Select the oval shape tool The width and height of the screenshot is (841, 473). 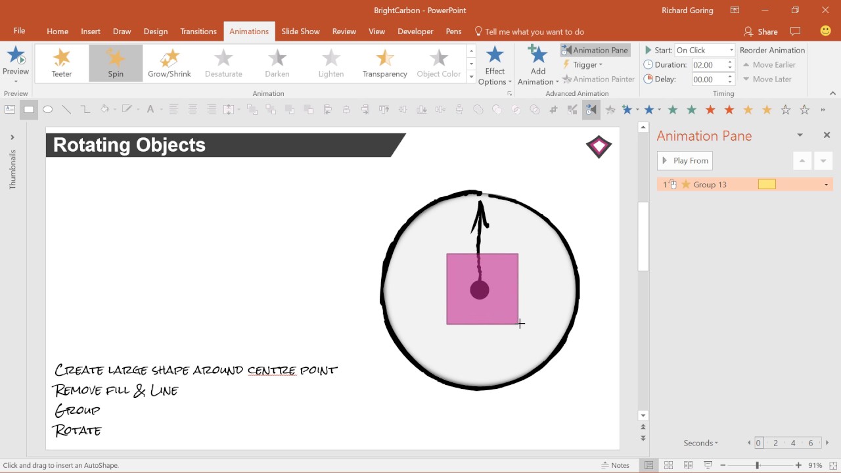(x=48, y=110)
